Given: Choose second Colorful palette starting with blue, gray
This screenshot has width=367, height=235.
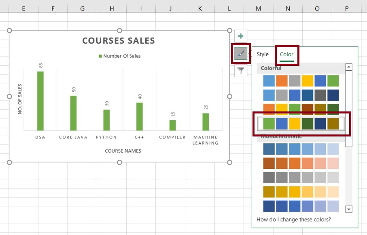Looking at the screenshot, I should [x=301, y=95].
